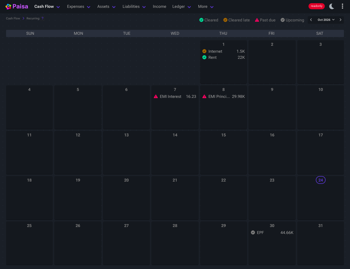Click the Cleared late orange legend icon
This screenshot has width=350, height=269.
[225, 20]
